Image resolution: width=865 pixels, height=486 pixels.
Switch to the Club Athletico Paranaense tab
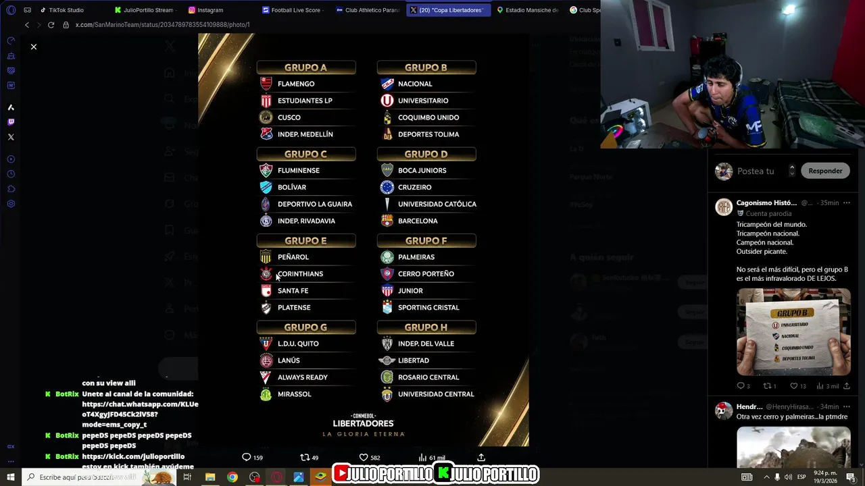click(368, 10)
